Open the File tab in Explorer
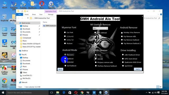This screenshot has width=169, height=95. (20, 15)
